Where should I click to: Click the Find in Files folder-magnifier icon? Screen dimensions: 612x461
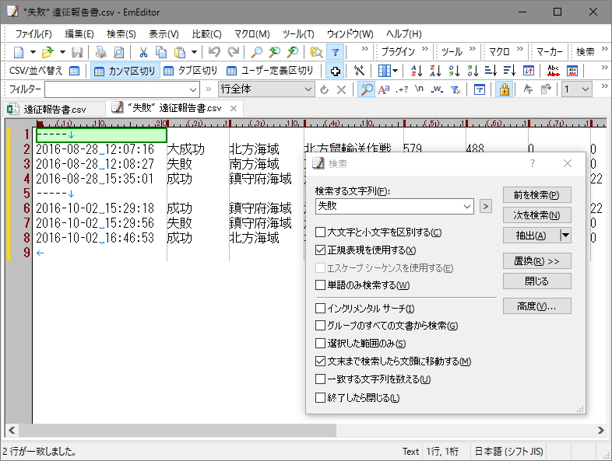[316, 52]
